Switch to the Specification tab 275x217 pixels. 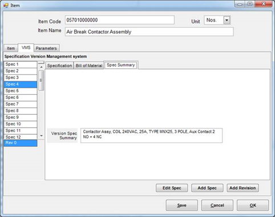pyautogui.click(x=59, y=66)
